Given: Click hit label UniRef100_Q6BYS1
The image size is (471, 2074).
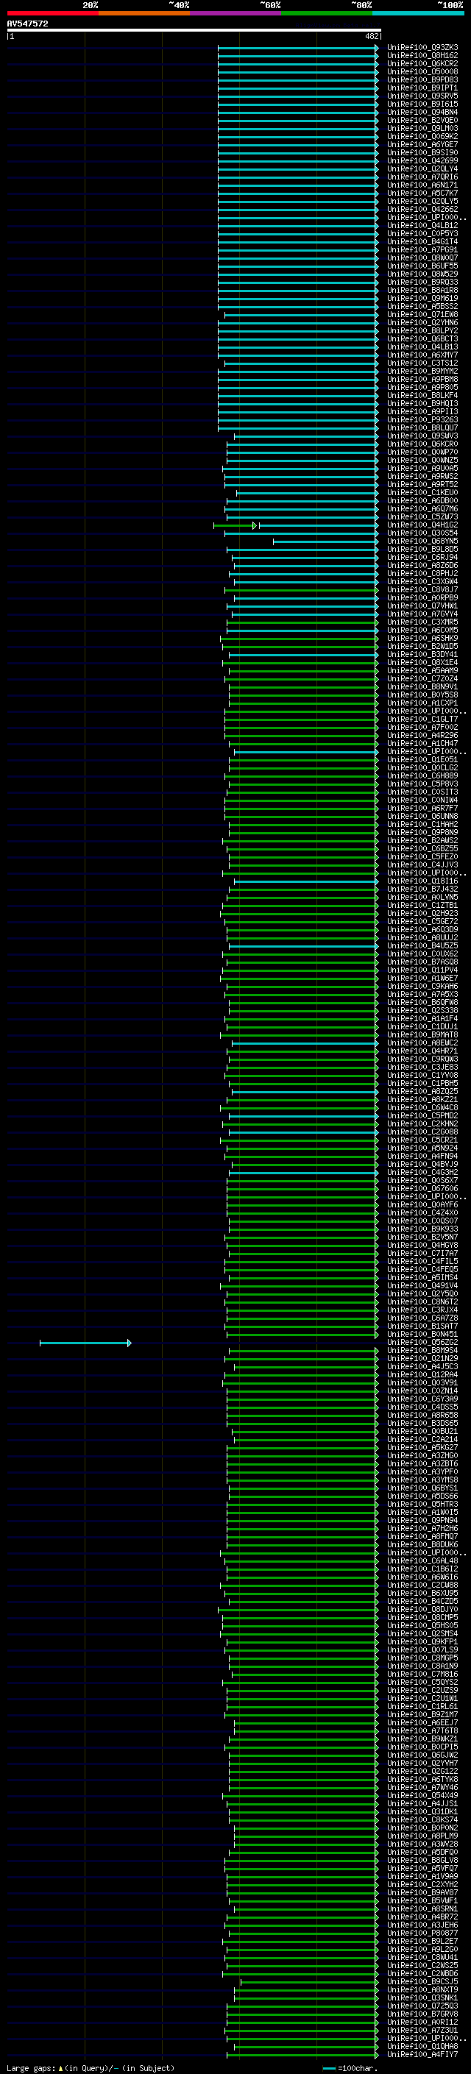Looking at the screenshot, I should [422, 1488].
